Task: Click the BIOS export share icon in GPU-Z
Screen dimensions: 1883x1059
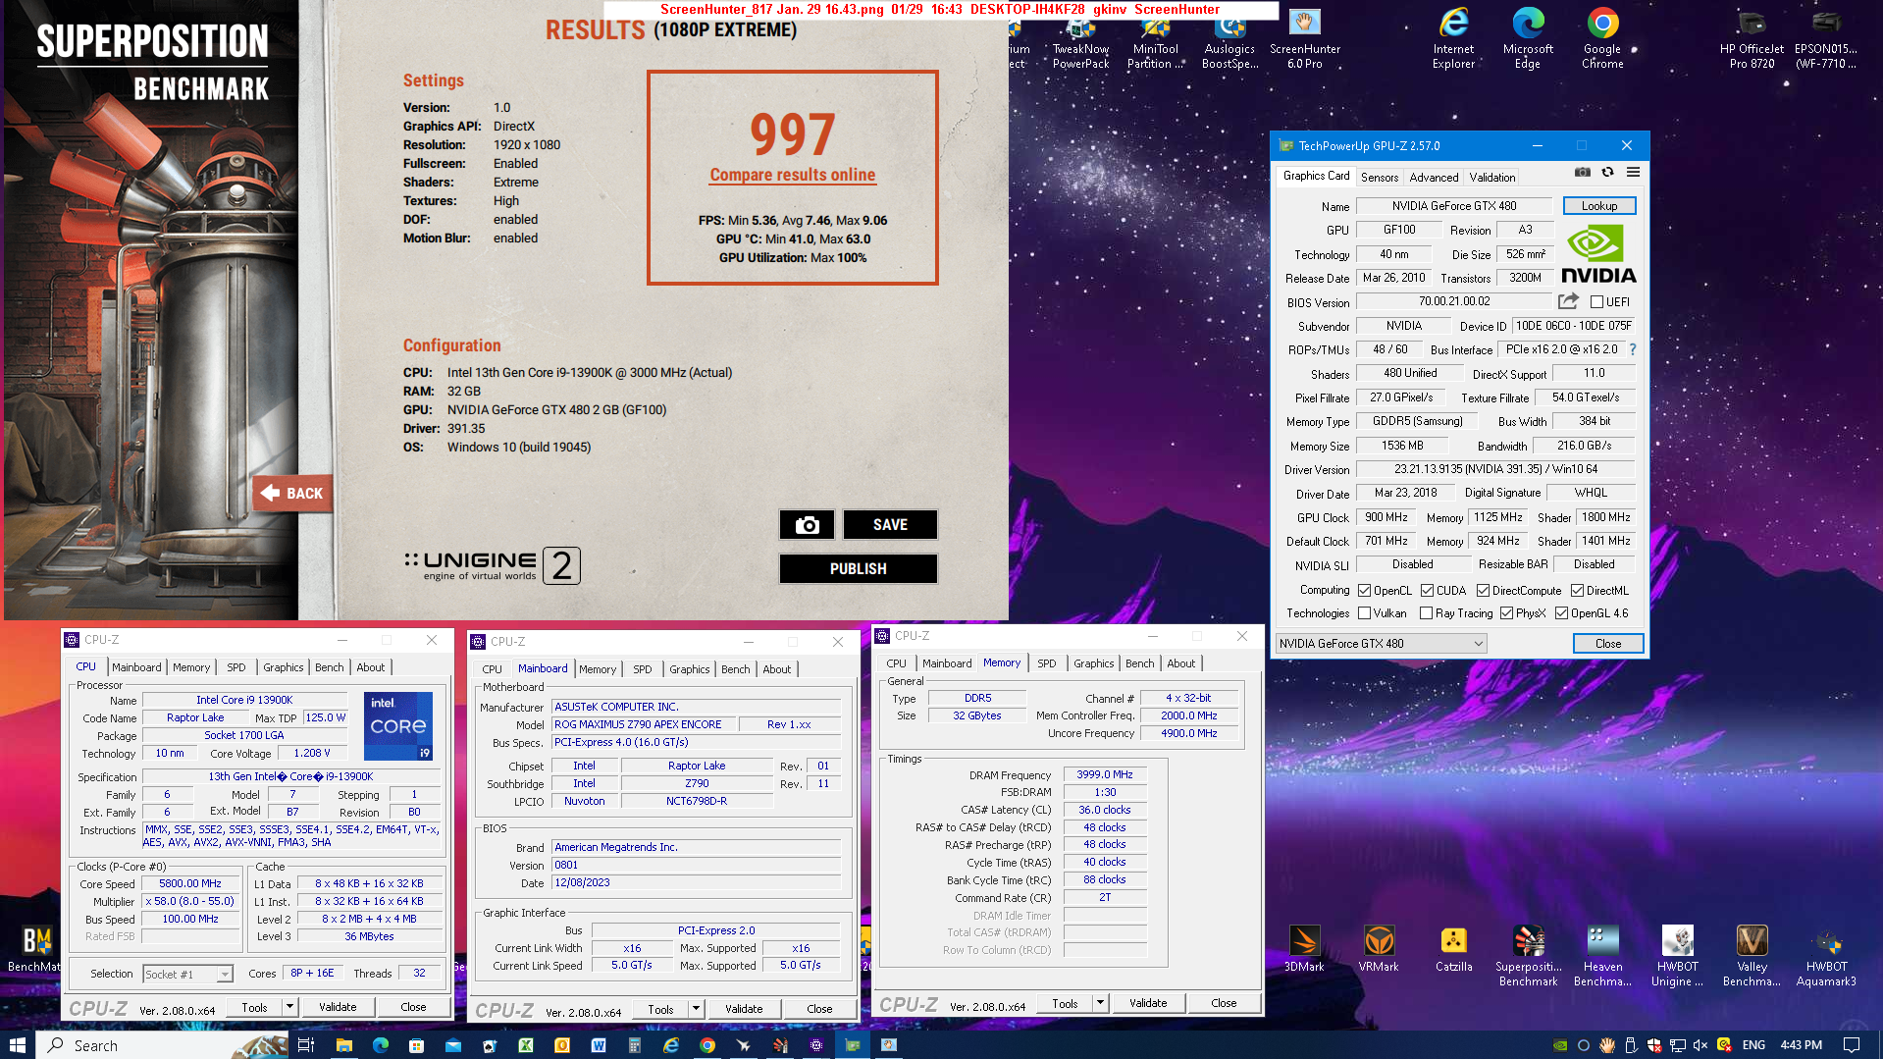Action: coord(1568,301)
